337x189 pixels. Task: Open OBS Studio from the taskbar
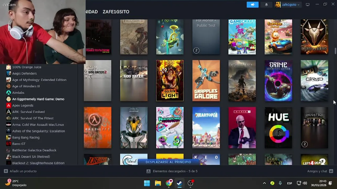[191, 183]
